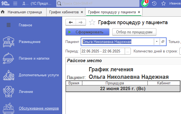Click the 1C application logo icon
Viewport: 181px width, 114px height.
coord(6,4)
